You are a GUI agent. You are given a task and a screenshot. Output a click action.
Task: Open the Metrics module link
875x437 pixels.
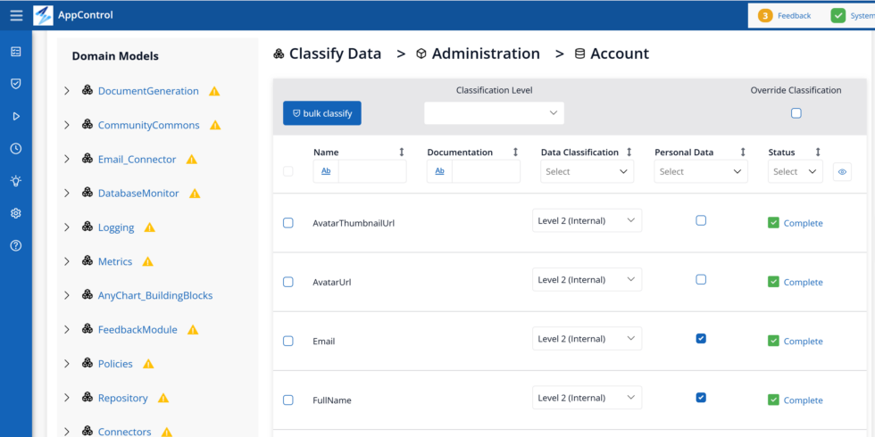coord(115,260)
